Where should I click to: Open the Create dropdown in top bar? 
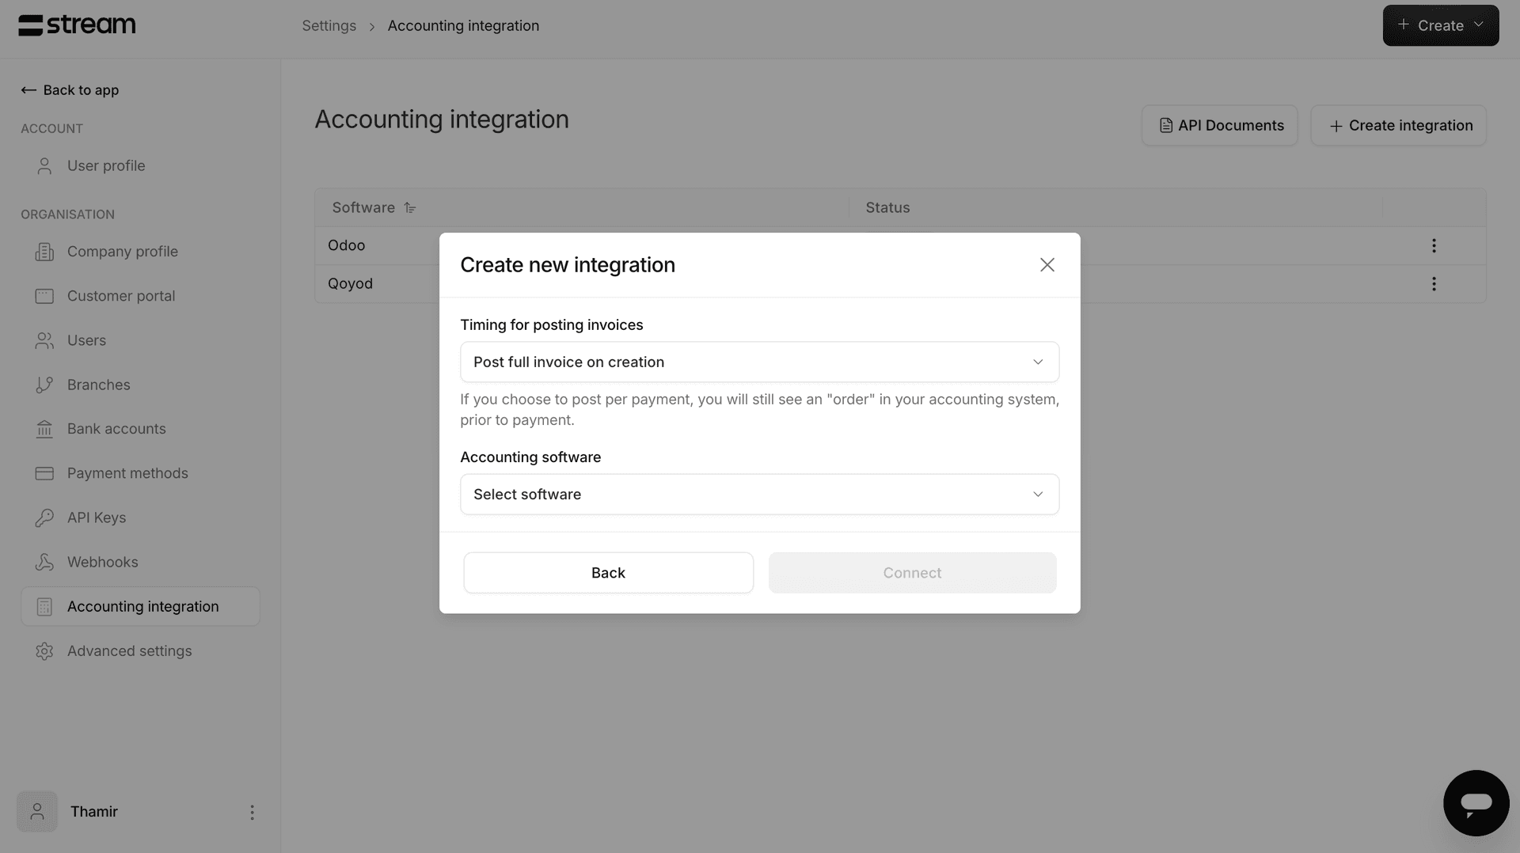point(1440,25)
